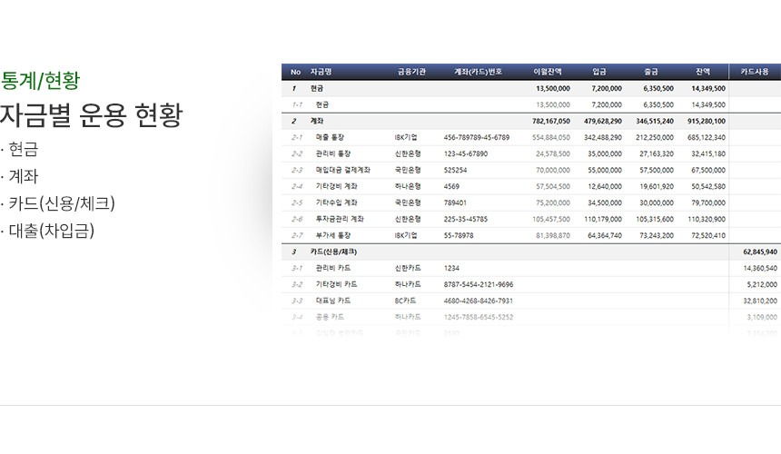Select the 이월잔액 column header

click(548, 71)
